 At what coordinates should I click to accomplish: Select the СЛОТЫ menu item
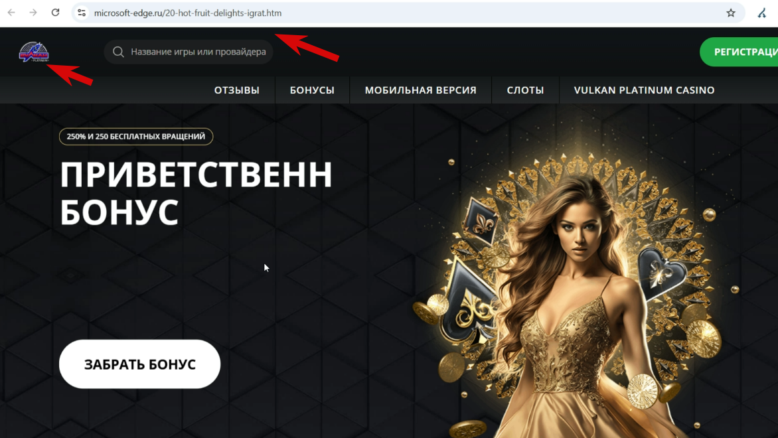tap(525, 90)
